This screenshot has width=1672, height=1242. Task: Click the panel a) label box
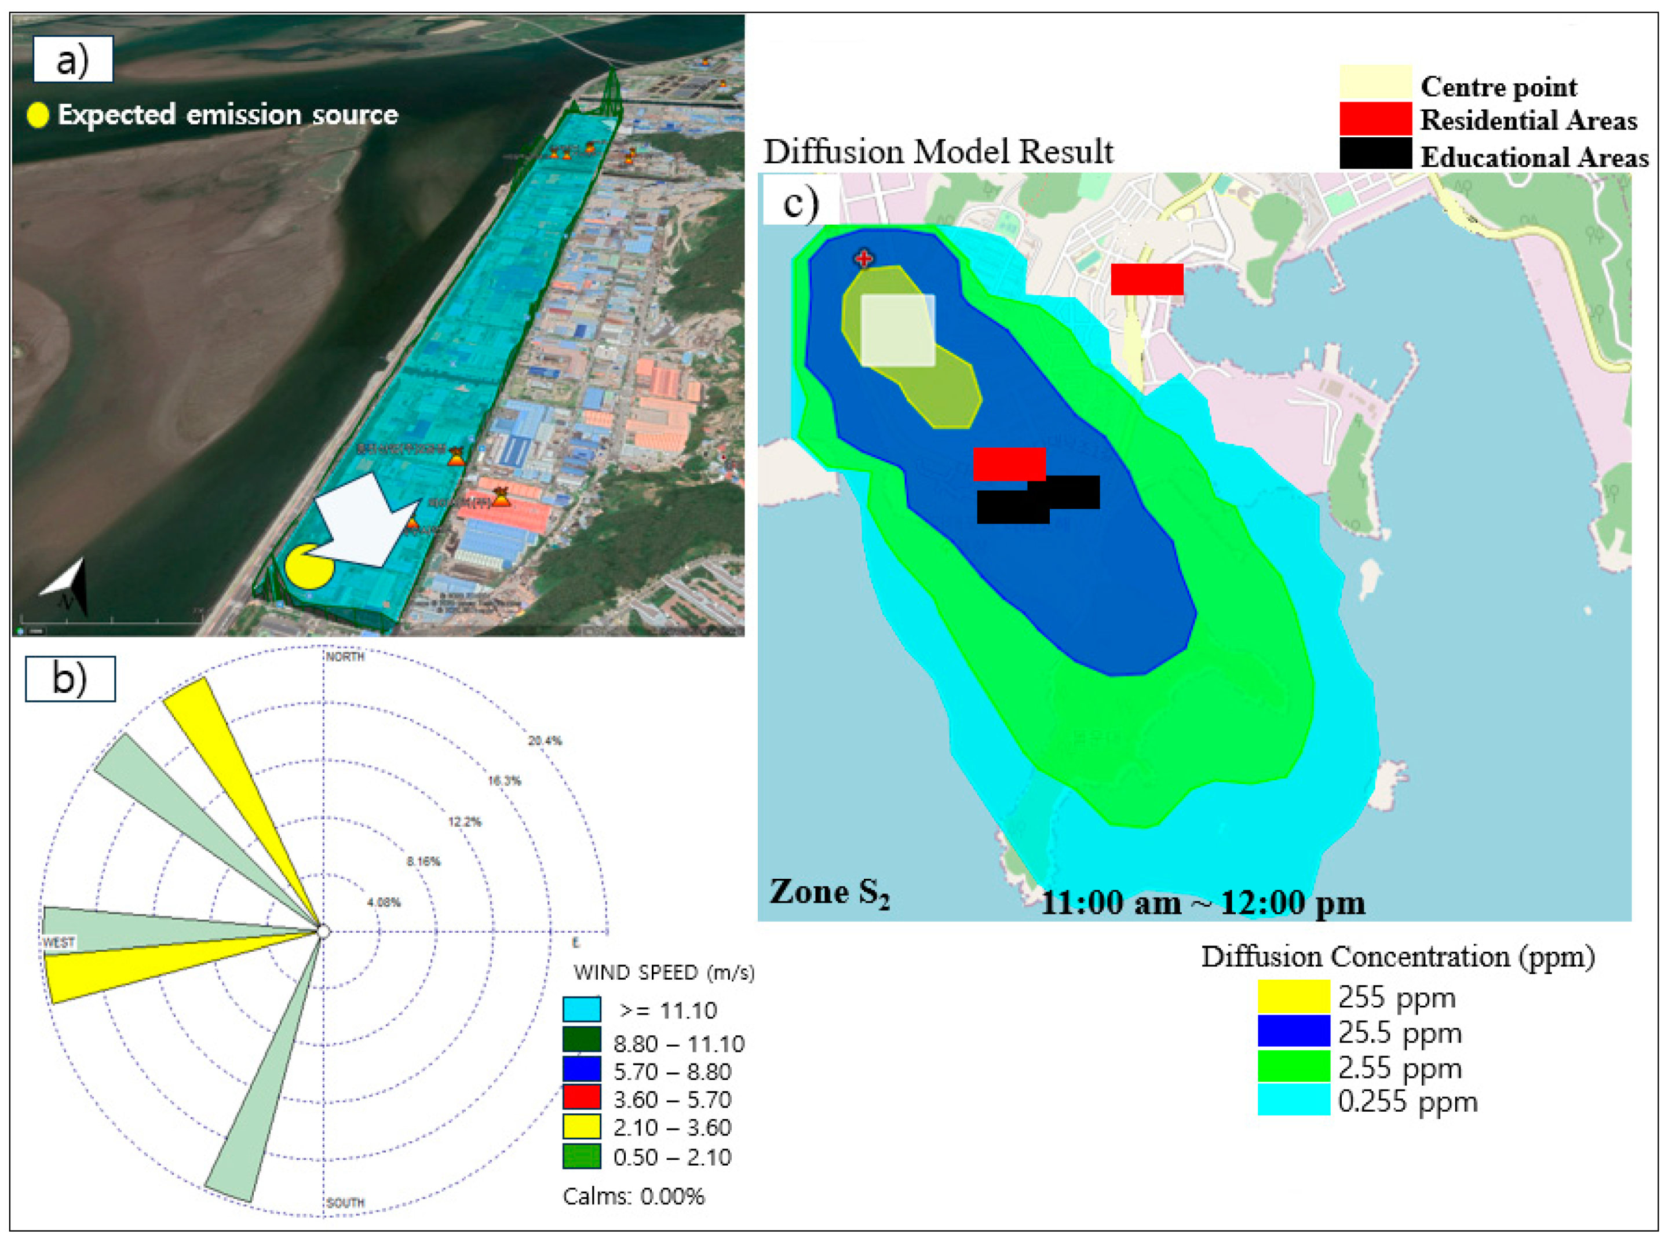tap(73, 60)
